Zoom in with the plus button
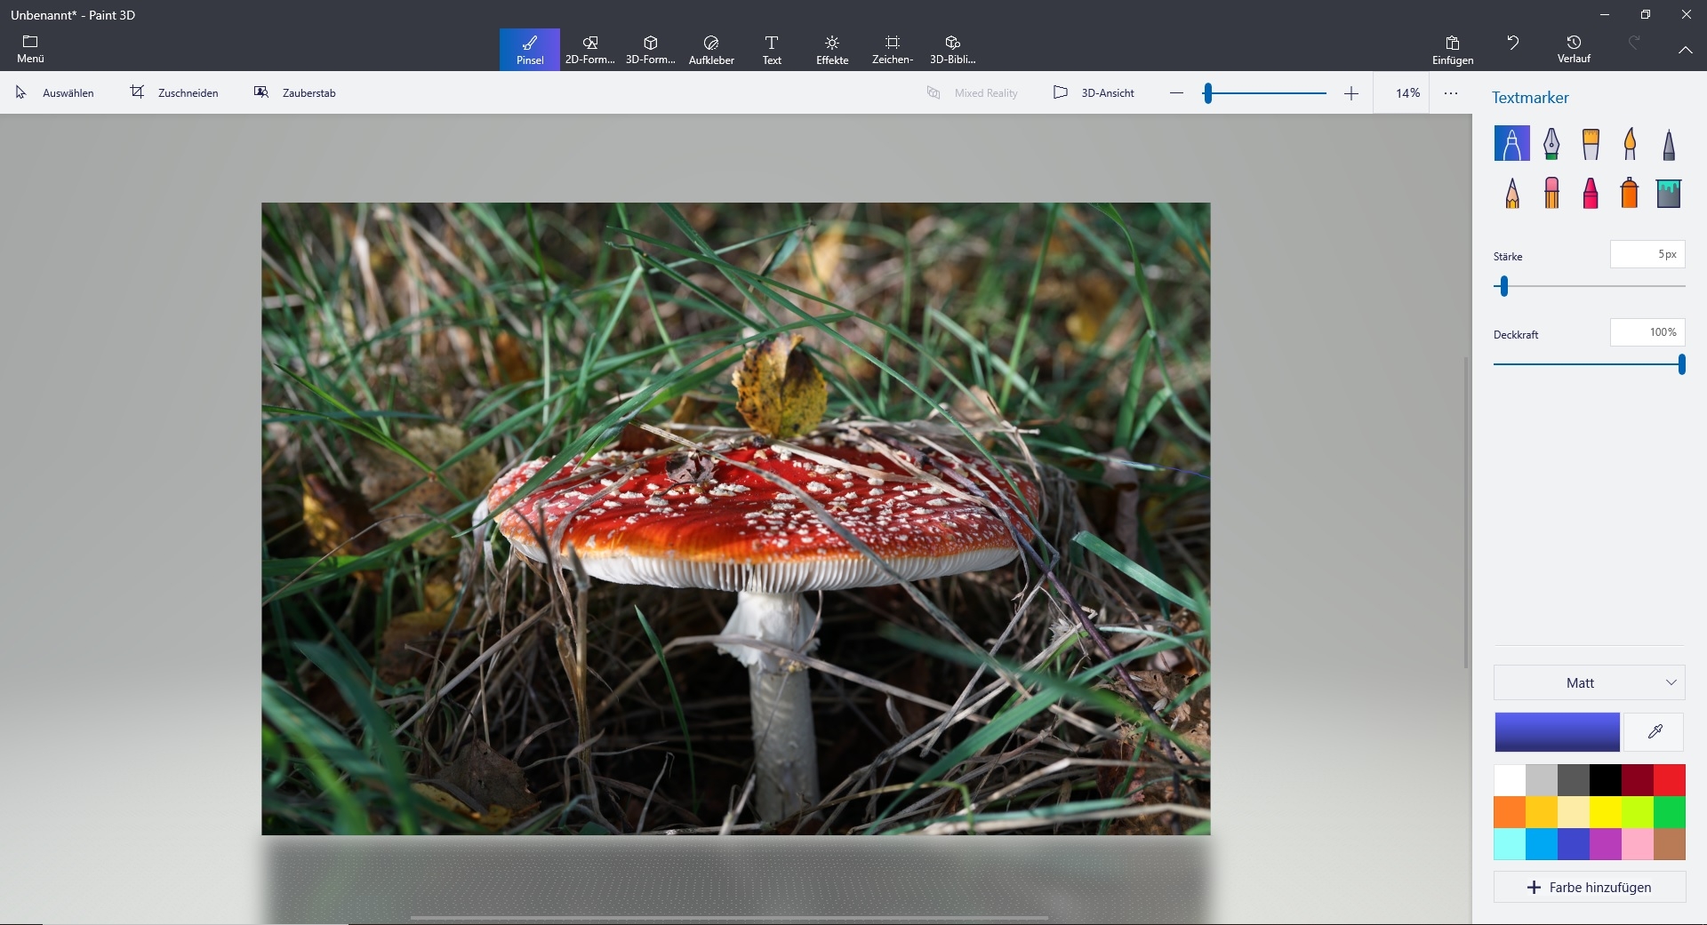Image resolution: width=1707 pixels, height=925 pixels. point(1351,93)
